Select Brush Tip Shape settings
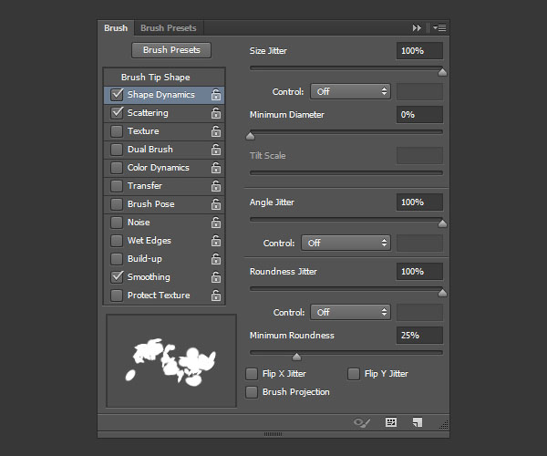 click(x=156, y=78)
